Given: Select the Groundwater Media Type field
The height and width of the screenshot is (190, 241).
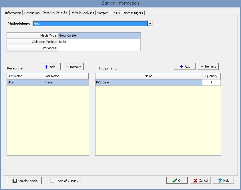Looking at the screenshot, I should [x=99, y=36].
